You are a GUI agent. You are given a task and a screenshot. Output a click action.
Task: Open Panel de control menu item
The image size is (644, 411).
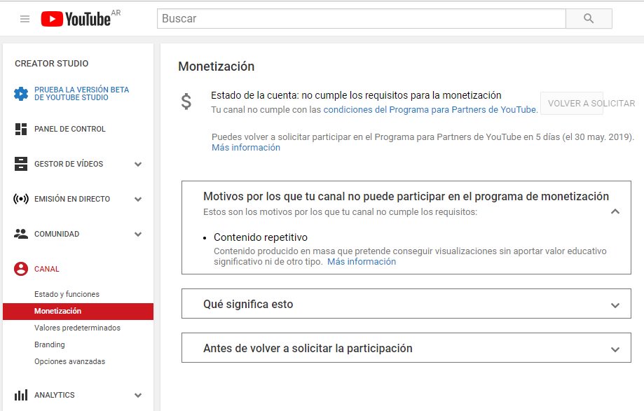[70, 129]
